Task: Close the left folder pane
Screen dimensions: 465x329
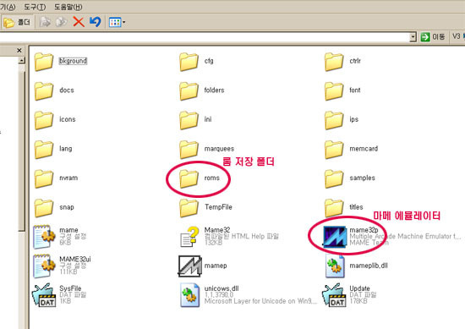Action: (x=19, y=51)
